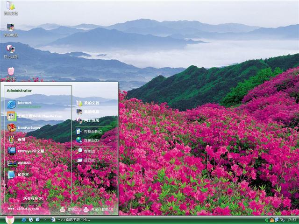The image size is (299, 224).
Task: Click the Internet Explorer icon in Start menu
Action: (x=12, y=105)
